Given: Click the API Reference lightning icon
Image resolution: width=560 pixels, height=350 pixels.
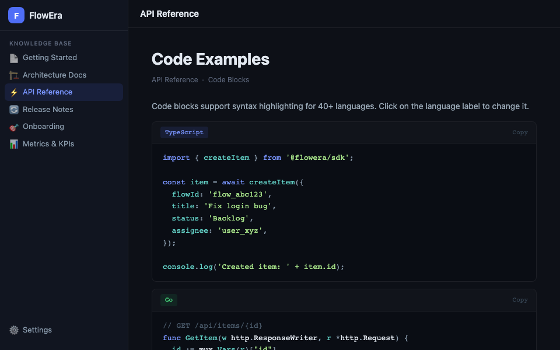Looking at the screenshot, I should click(14, 92).
